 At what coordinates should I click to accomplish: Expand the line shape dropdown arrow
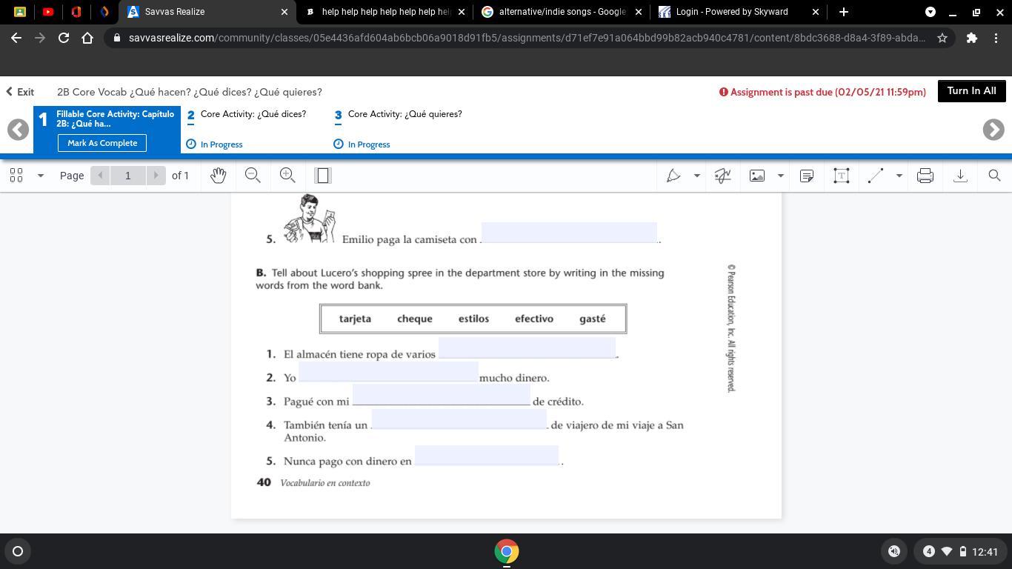coord(899,176)
